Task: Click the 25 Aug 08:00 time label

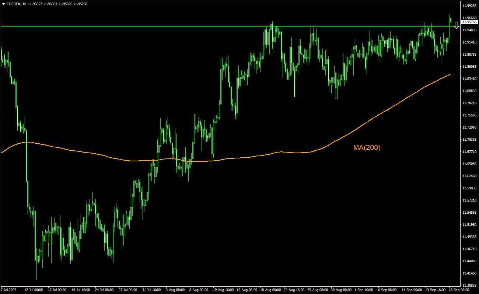Action: coord(317,290)
